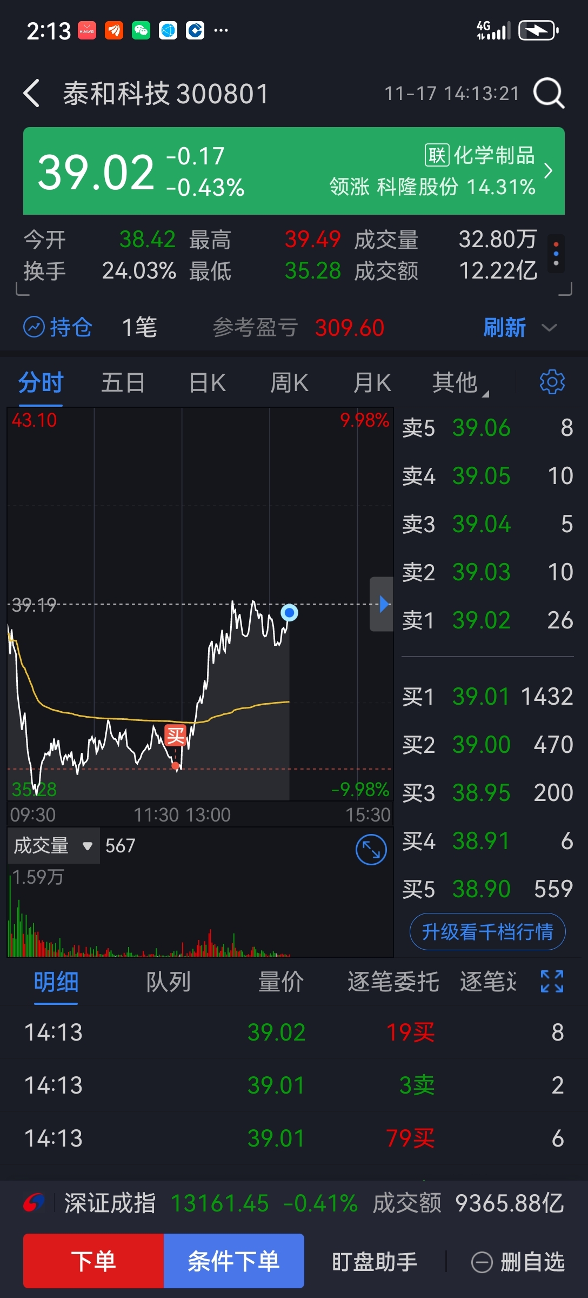Tap 领涨 科隆股份 14.31% text
The width and height of the screenshot is (588, 1298).
(x=432, y=187)
